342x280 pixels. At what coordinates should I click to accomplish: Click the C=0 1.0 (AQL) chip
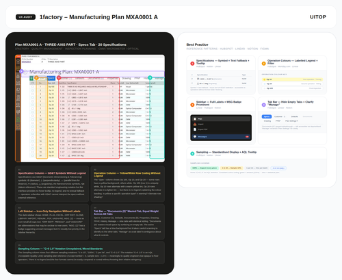click(278, 168)
